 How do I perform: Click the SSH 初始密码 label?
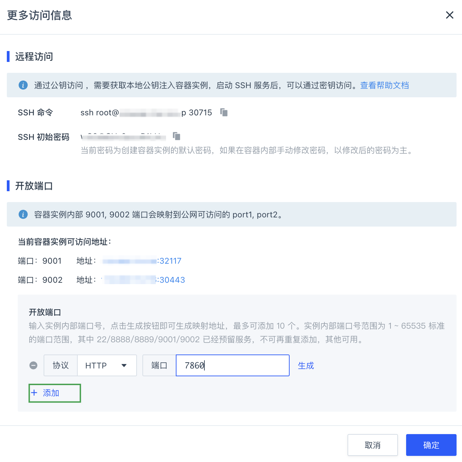(44, 137)
